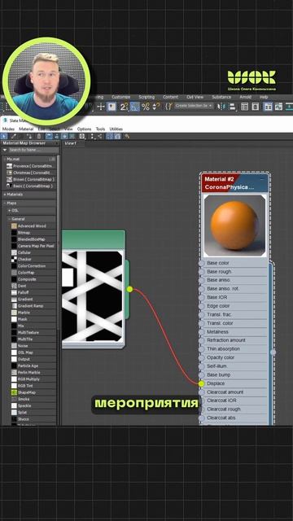Select the Slate Select Tool arrow icon
Screen dimensions: 293x521
coord(3,136)
